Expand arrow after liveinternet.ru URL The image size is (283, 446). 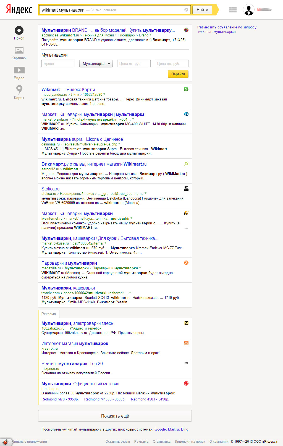(x=132, y=218)
